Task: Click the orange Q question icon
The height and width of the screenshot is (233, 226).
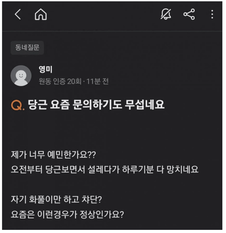Action: click(18, 105)
